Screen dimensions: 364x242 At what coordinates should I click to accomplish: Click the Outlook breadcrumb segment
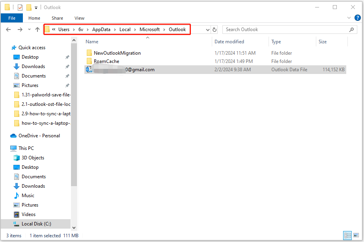(177, 30)
